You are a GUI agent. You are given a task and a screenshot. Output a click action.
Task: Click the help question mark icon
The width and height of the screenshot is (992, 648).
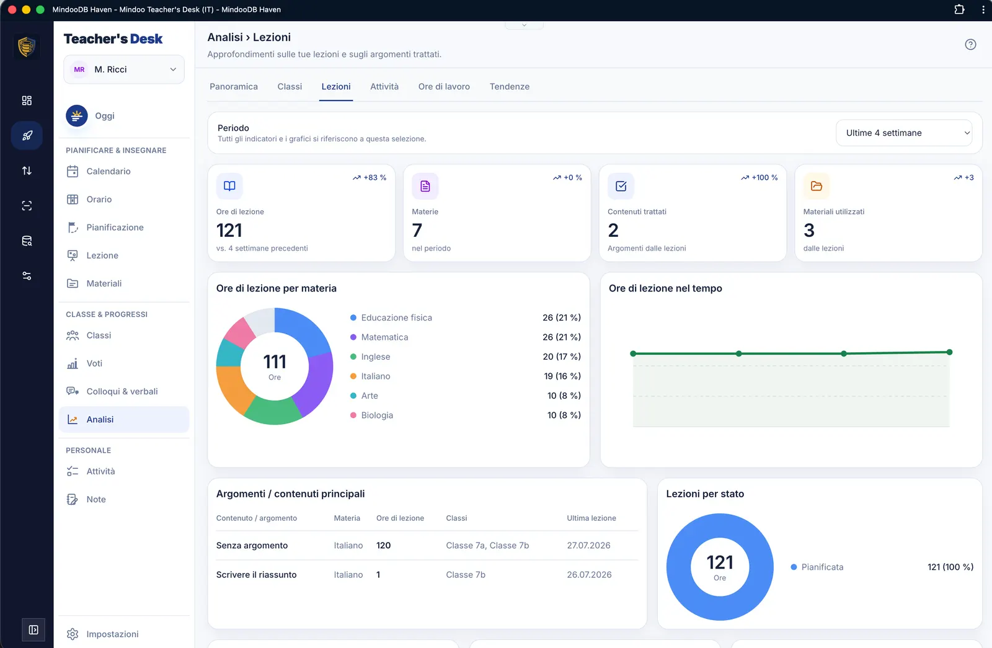(x=970, y=45)
